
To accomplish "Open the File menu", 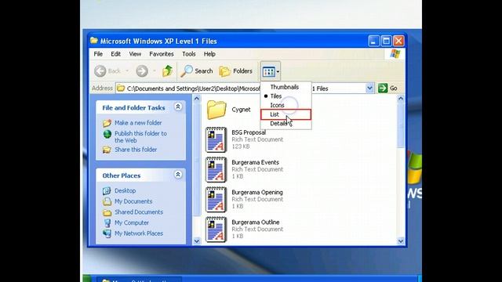I will [x=98, y=54].
